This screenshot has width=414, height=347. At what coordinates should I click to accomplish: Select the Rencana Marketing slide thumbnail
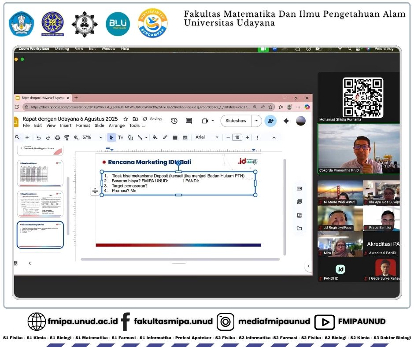[40, 235]
